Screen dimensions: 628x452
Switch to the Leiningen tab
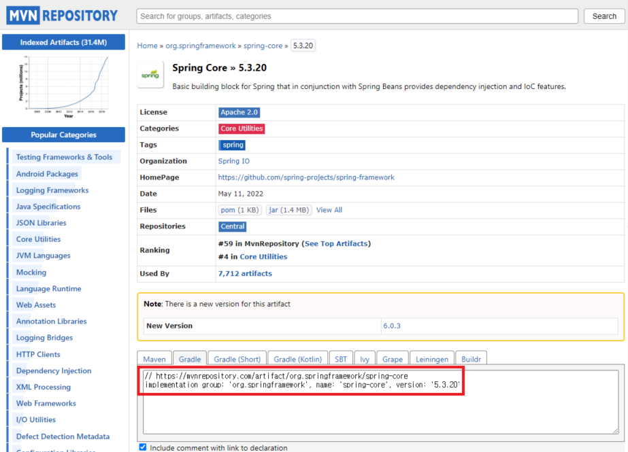click(x=432, y=359)
